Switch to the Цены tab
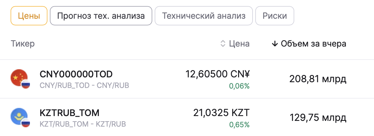The height and width of the screenshot is (136, 374). tap(29, 16)
